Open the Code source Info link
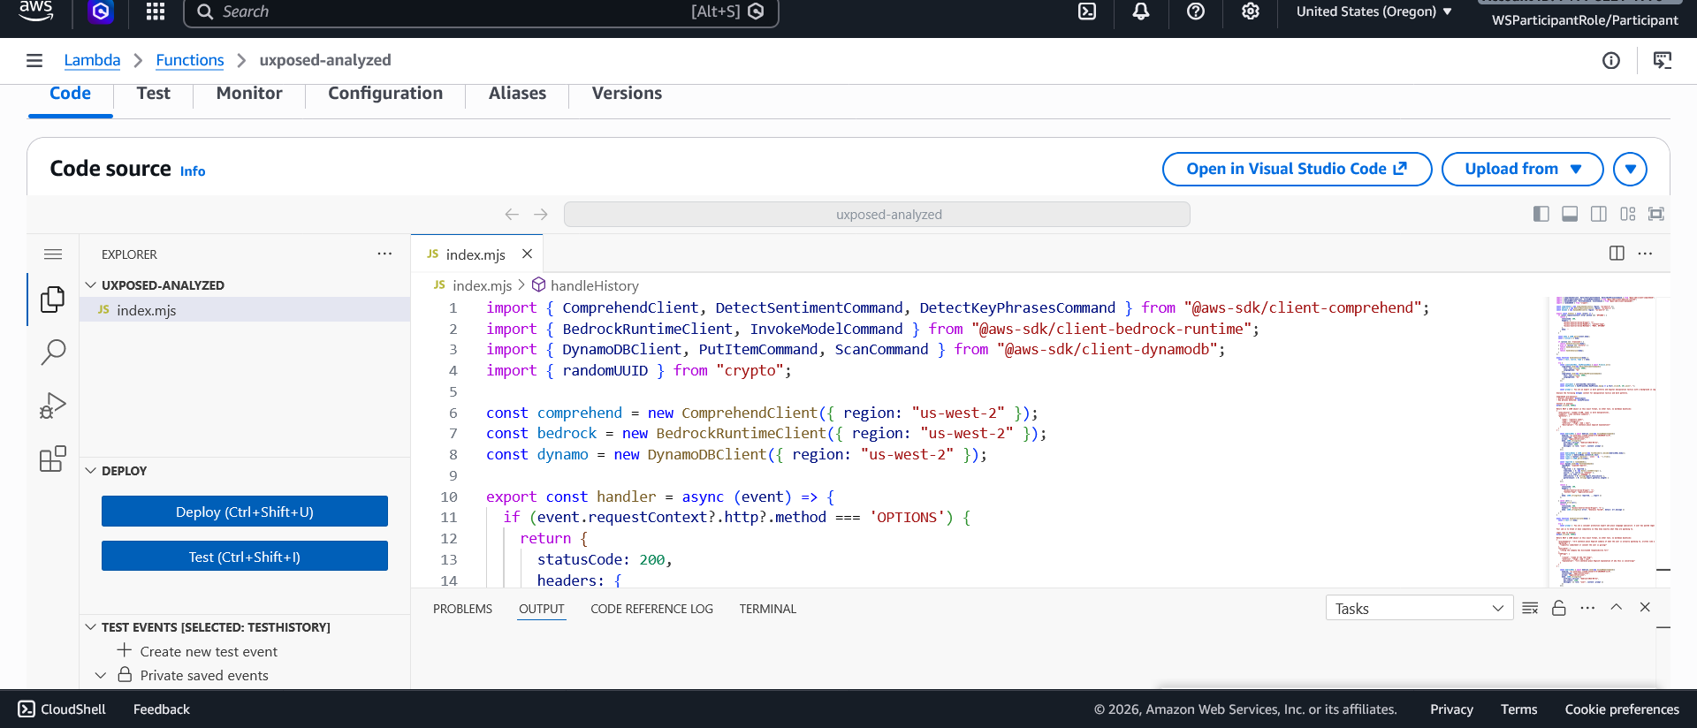This screenshot has width=1697, height=728. tap(193, 171)
